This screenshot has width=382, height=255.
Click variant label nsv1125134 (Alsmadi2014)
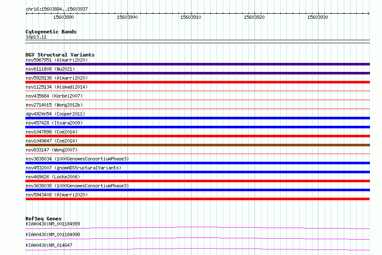coord(57,87)
